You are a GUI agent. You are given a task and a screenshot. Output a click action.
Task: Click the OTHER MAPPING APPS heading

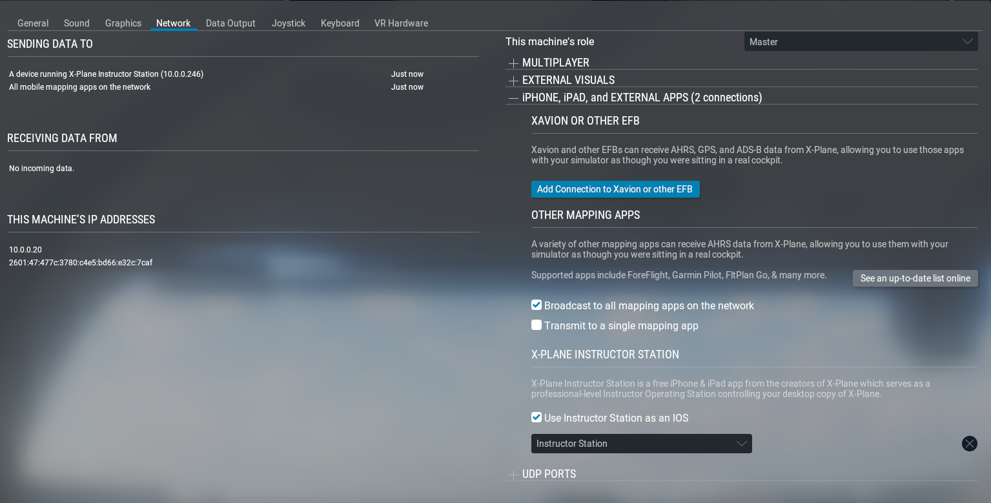pyautogui.click(x=586, y=215)
